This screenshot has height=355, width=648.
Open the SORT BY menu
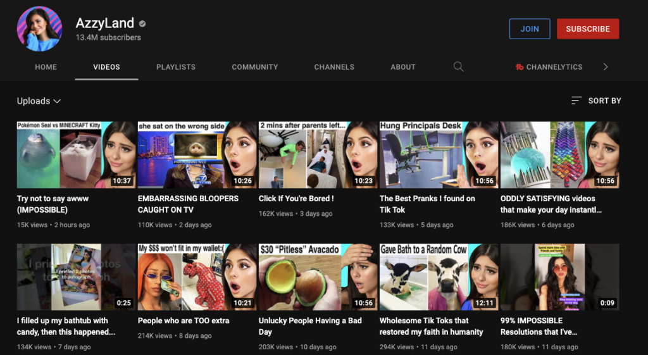tap(596, 101)
